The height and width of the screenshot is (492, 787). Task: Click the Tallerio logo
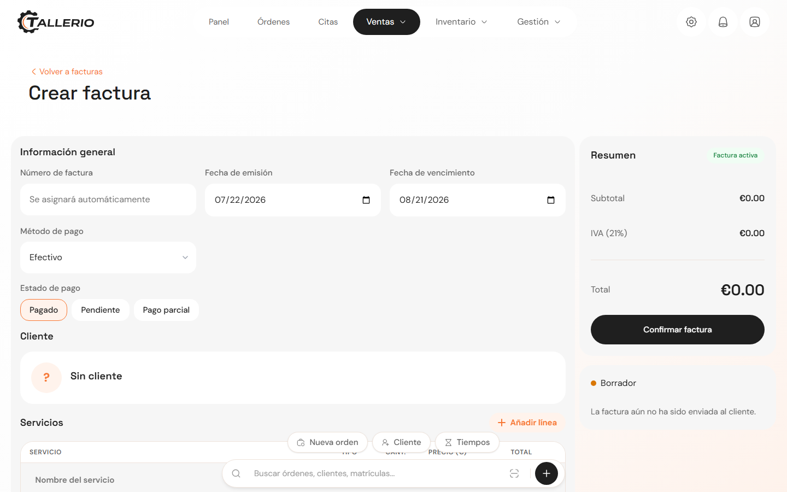[x=56, y=22]
